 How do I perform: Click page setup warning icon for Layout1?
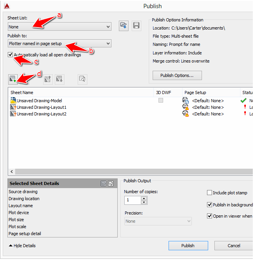186,107
